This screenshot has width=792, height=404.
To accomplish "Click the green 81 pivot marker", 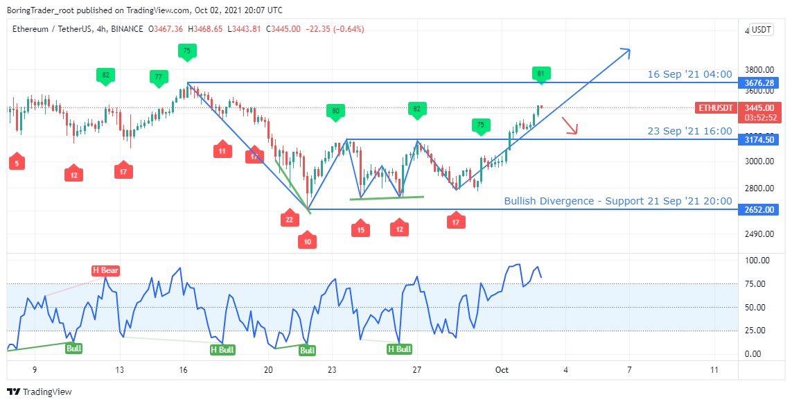I will pyautogui.click(x=541, y=75).
